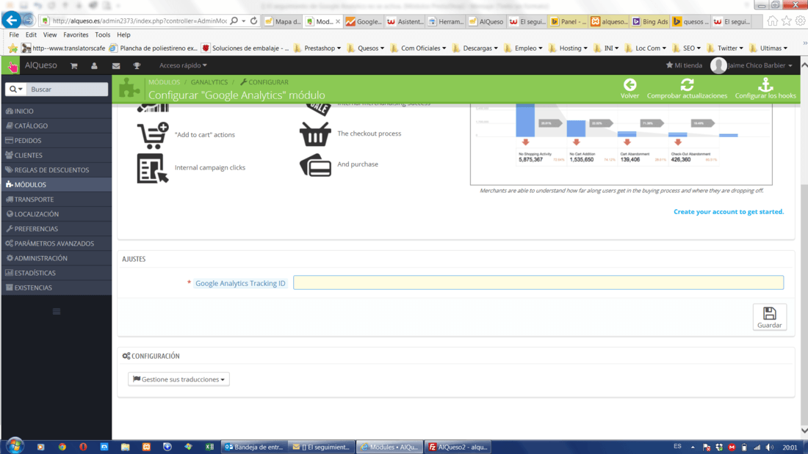Switch to AlQueso2 FileZilla taskbar window
This screenshot has width=808, height=454.
coord(458,447)
